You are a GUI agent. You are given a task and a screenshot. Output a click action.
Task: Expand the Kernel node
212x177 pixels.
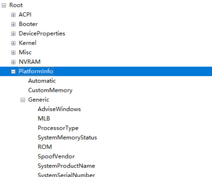(x=13, y=43)
